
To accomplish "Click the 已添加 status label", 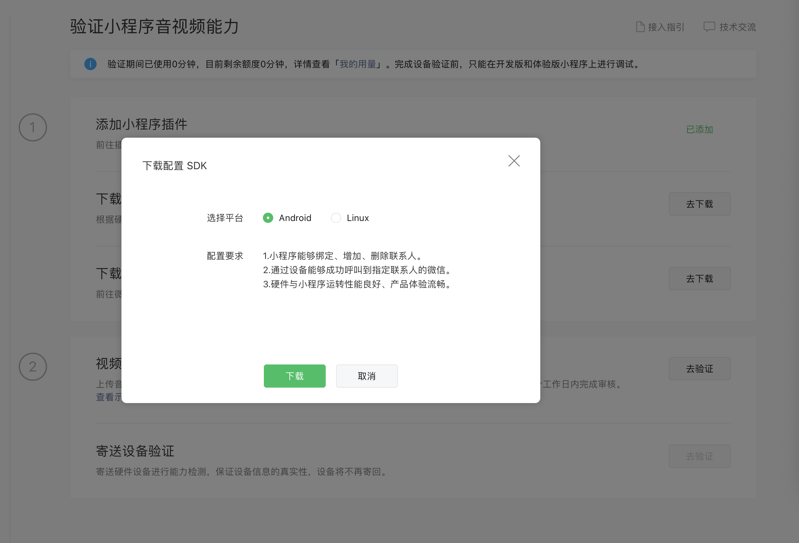I will tap(699, 129).
